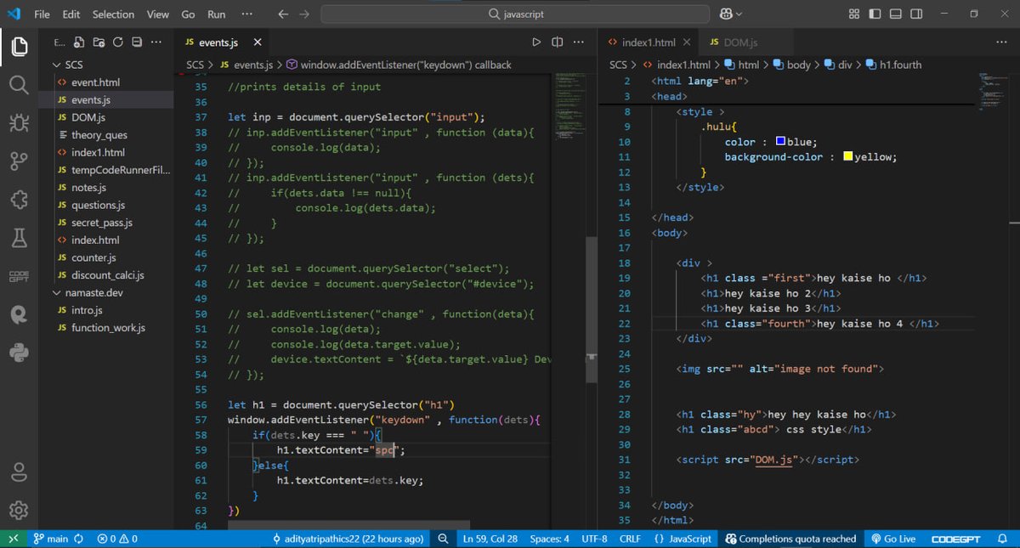Toggle the secondary side bar

pos(916,14)
